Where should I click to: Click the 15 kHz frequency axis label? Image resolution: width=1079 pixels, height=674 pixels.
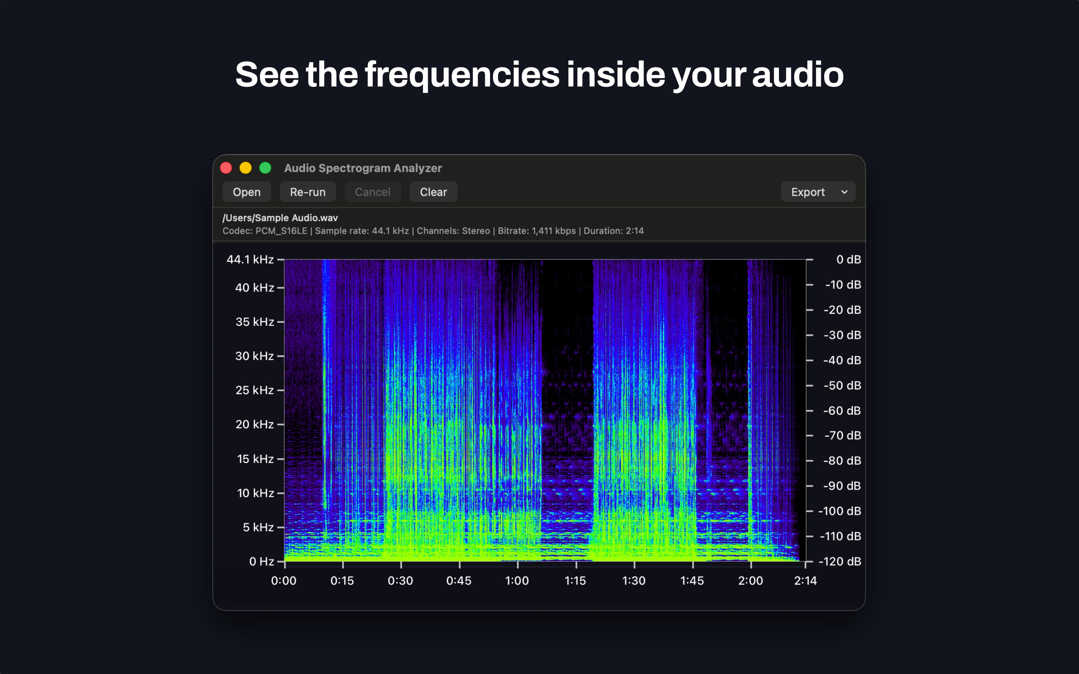[256, 459]
